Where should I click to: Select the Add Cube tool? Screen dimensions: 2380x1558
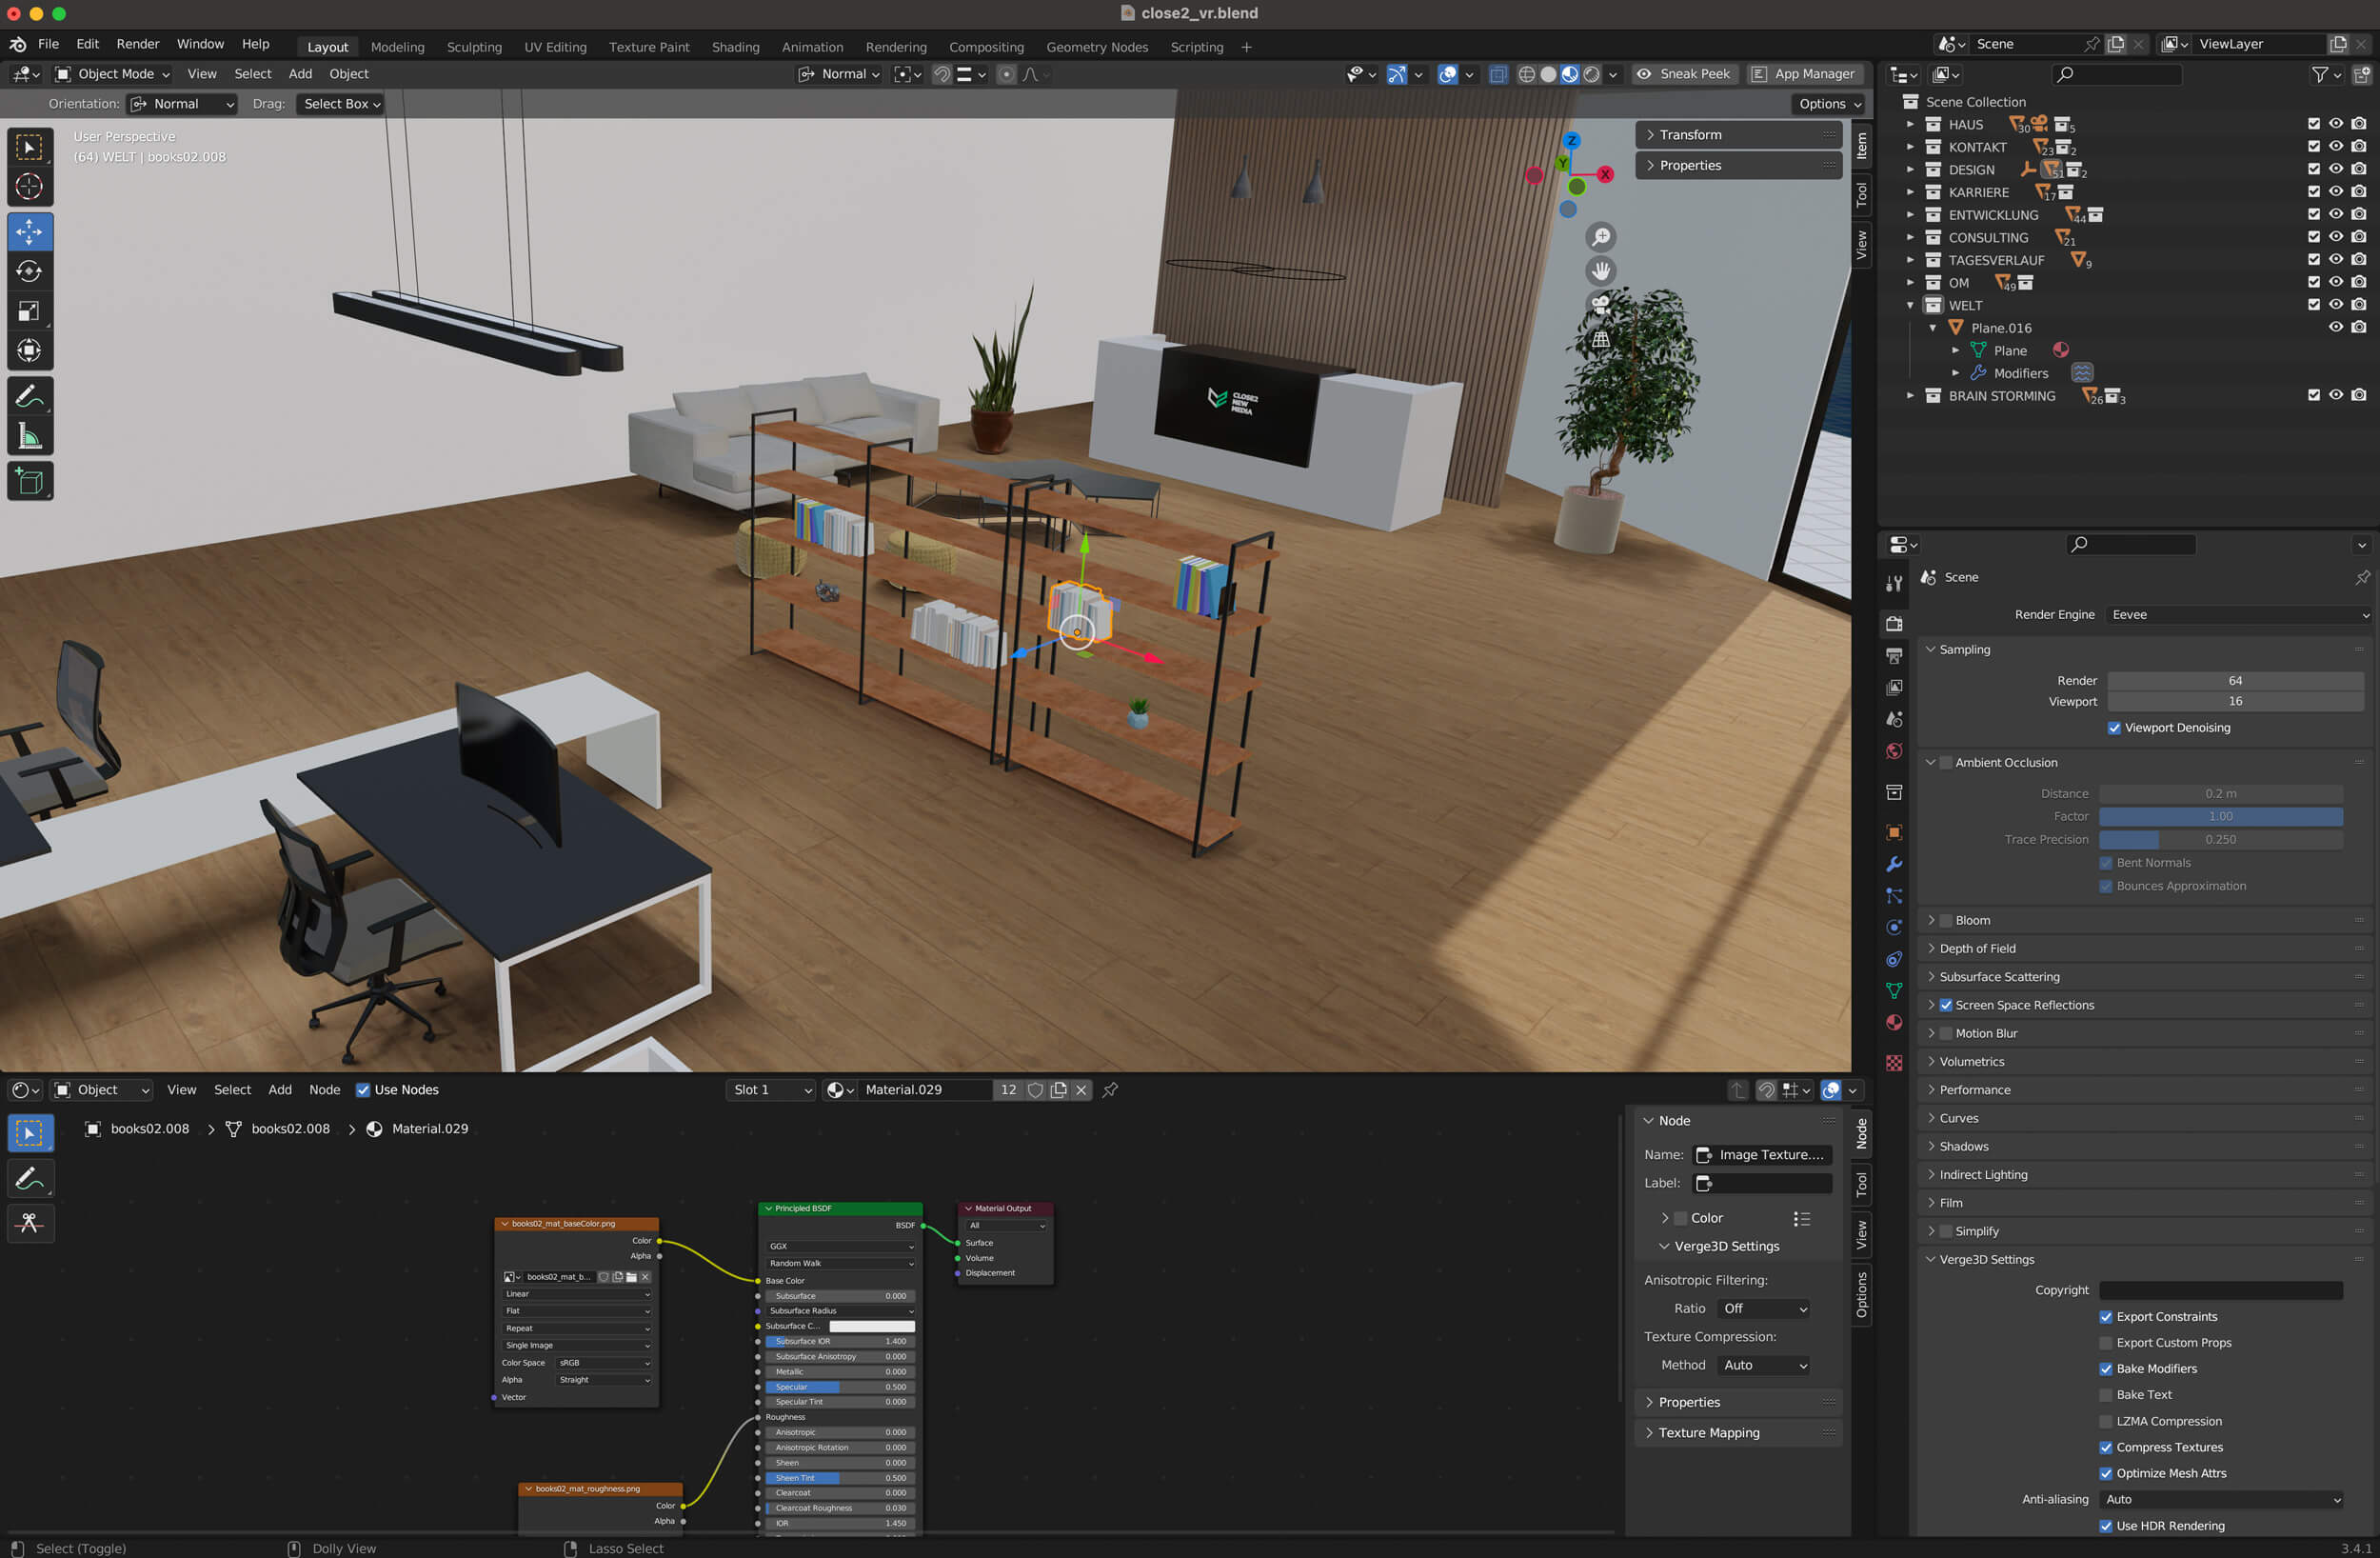click(x=29, y=481)
